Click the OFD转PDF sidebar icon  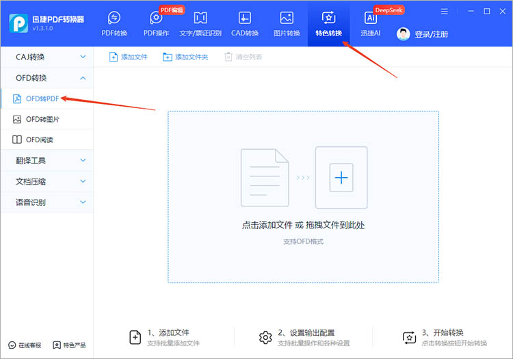click(17, 98)
